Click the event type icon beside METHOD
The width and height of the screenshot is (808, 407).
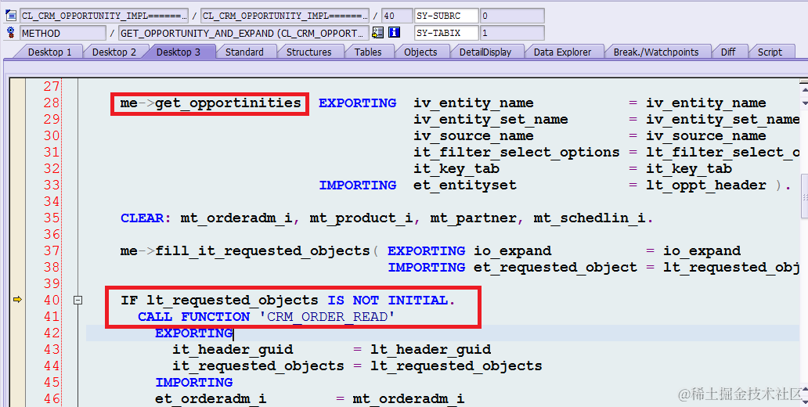coord(10,33)
